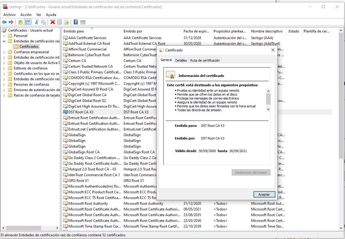Expand the Personal folder tree node
Viewport: 345px width, 239px height.
[x=4, y=36]
